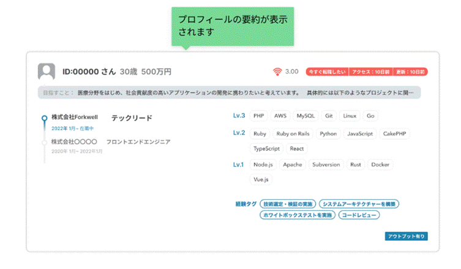Click the red wifi signal score icon
This screenshot has width=461, height=269.
tap(277, 72)
